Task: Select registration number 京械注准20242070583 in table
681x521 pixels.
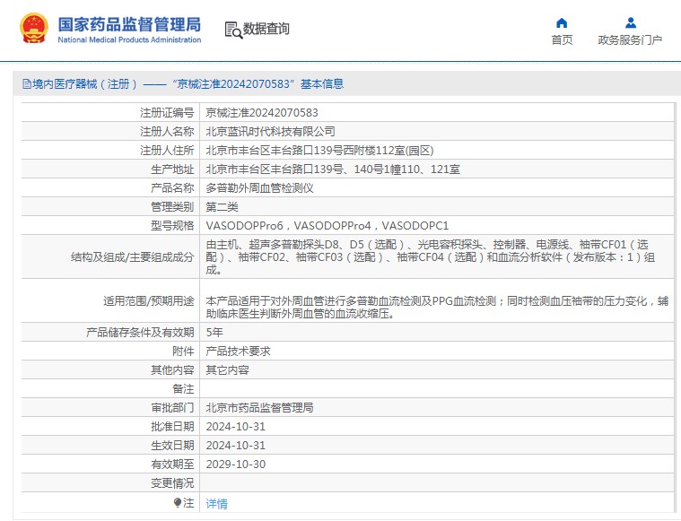Action: tap(262, 112)
